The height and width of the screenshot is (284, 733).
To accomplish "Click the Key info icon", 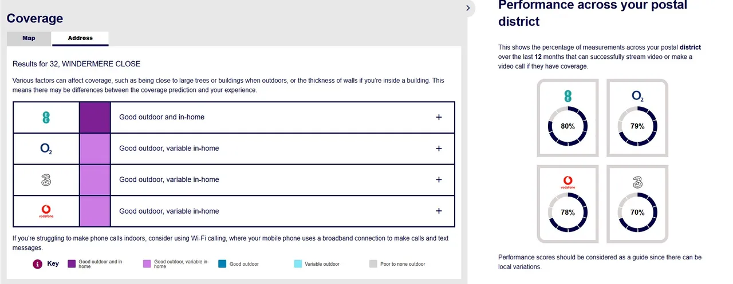I will (x=38, y=264).
